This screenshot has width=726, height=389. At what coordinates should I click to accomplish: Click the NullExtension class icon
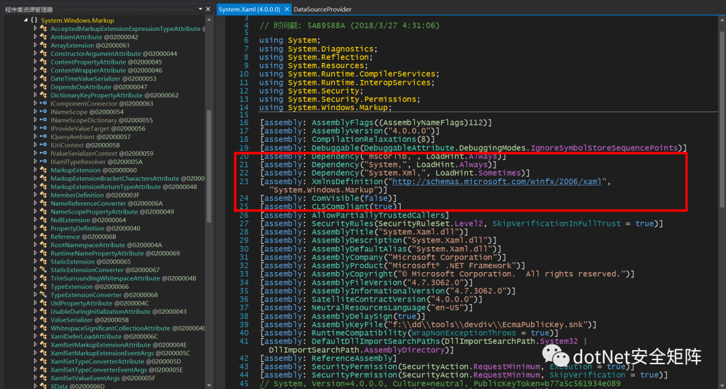(43, 220)
